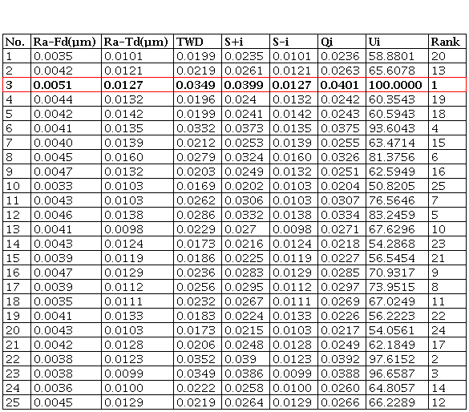Click the Rank column header
469x412 pixels.
pyautogui.click(x=445, y=42)
